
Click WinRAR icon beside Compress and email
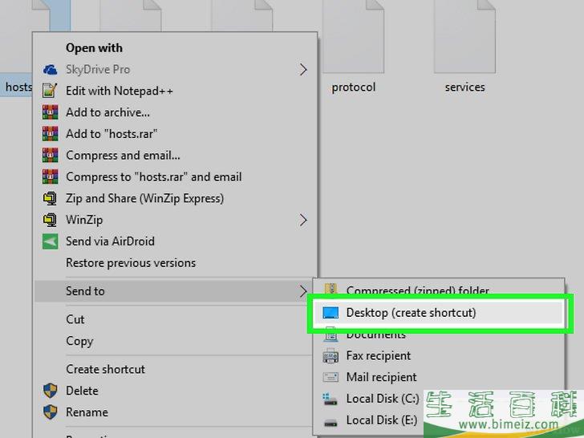click(50, 156)
